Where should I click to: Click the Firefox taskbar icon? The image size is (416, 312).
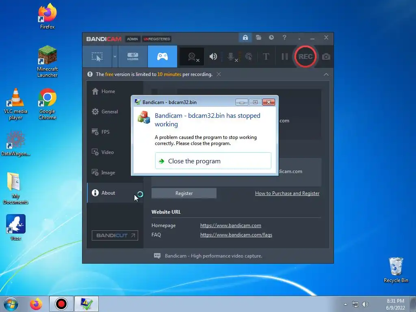click(x=36, y=304)
